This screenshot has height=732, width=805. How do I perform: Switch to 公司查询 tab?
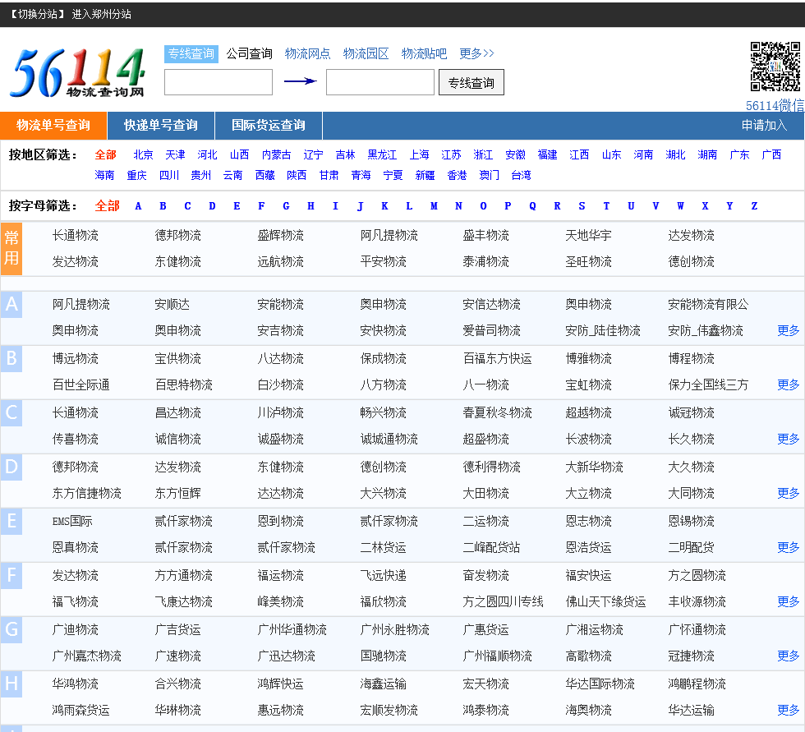click(249, 53)
